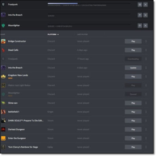The width and height of the screenshot is (156, 156).
Task: Open more options for Battlefield 1
Action: point(146,112)
